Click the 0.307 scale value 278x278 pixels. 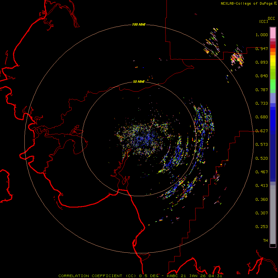(x=262, y=213)
